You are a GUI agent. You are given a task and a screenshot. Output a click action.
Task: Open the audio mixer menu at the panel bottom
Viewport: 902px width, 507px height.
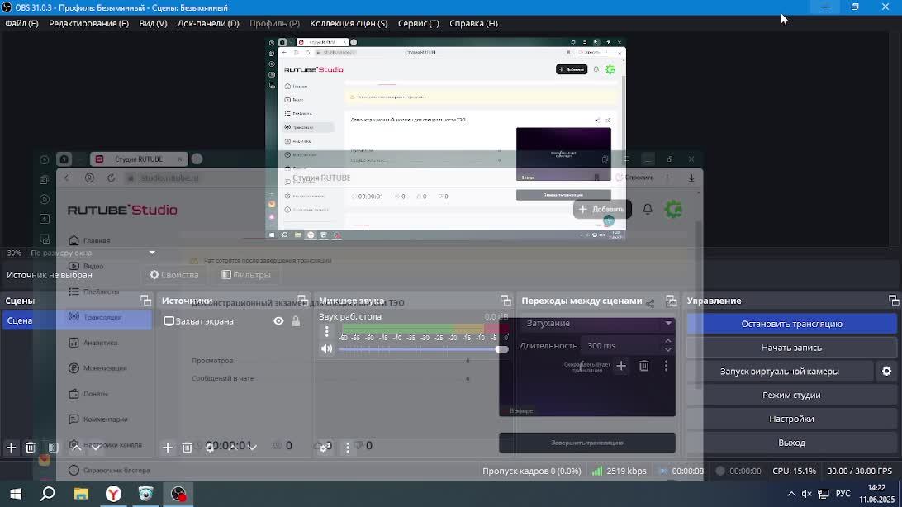(x=348, y=448)
